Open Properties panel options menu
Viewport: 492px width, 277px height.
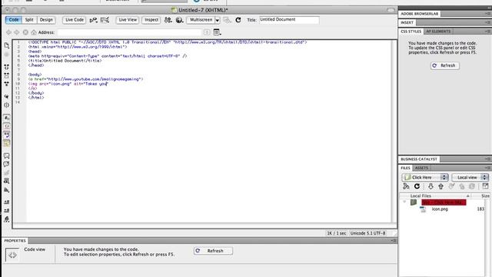click(x=394, y=241)
